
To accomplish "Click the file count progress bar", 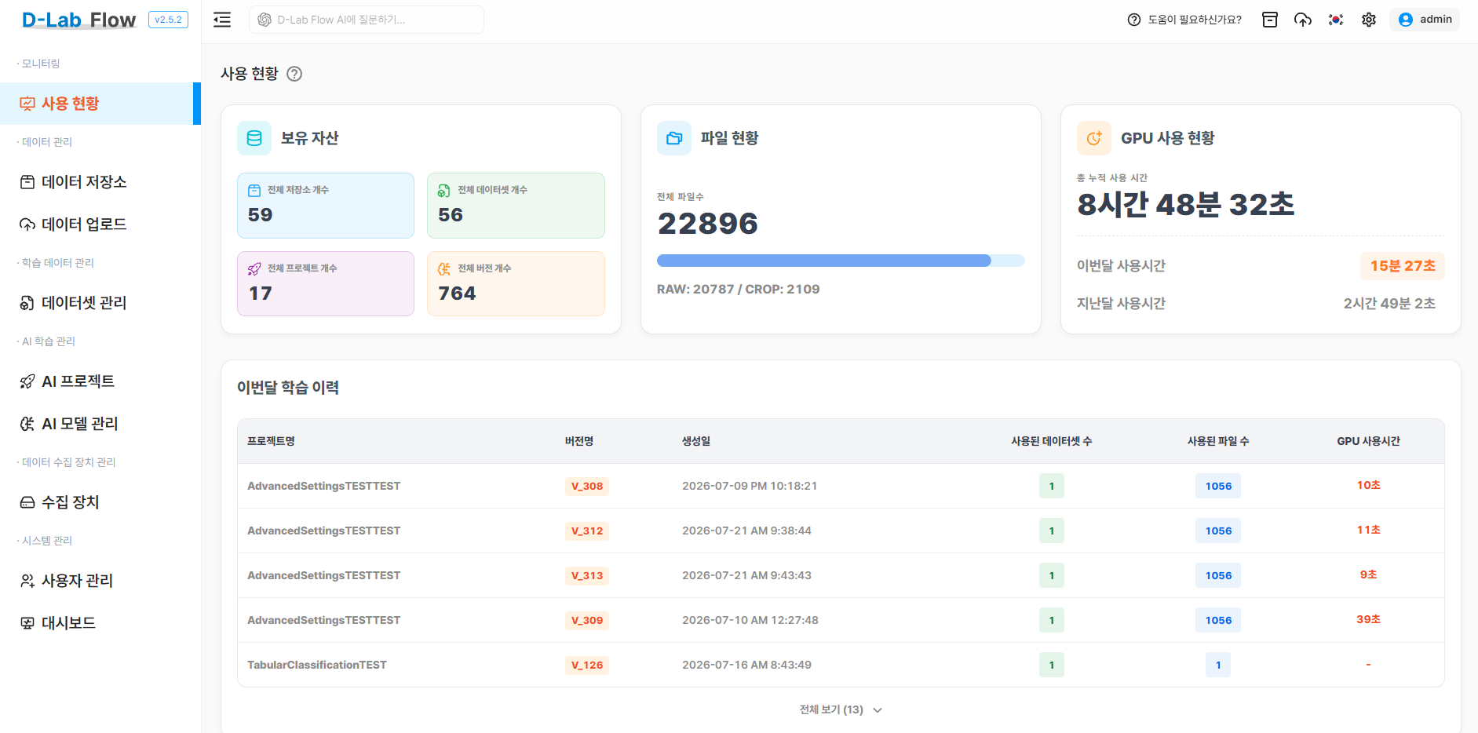I will 841,261.
